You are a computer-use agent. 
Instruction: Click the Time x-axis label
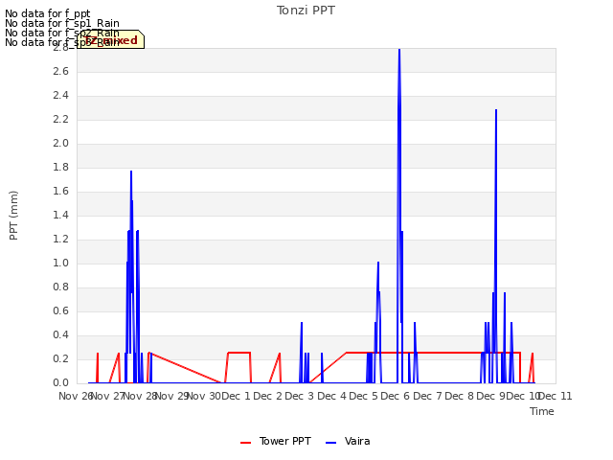542,411
